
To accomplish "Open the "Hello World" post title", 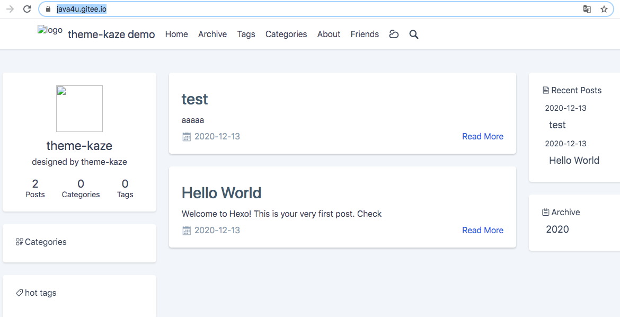I will tap(222, 193).
